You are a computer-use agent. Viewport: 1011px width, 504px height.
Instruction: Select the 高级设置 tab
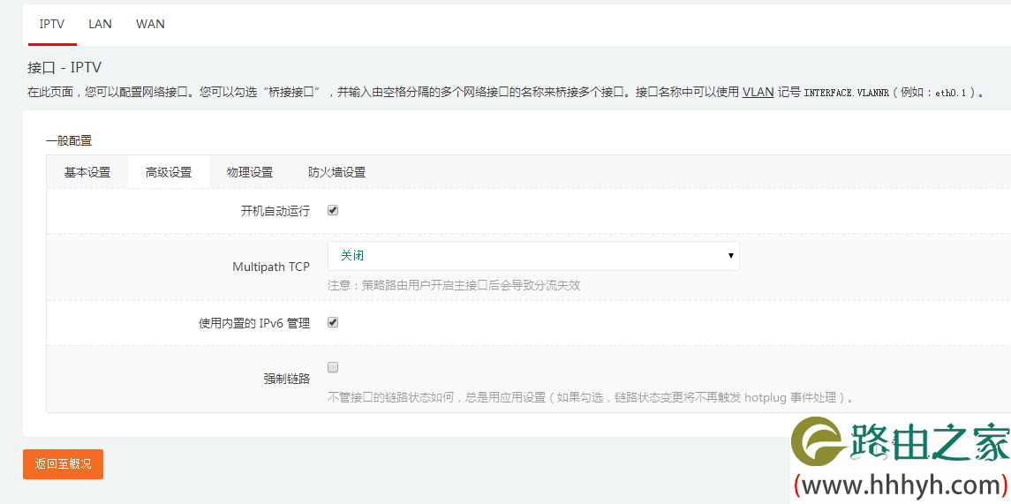pos(169,172)
